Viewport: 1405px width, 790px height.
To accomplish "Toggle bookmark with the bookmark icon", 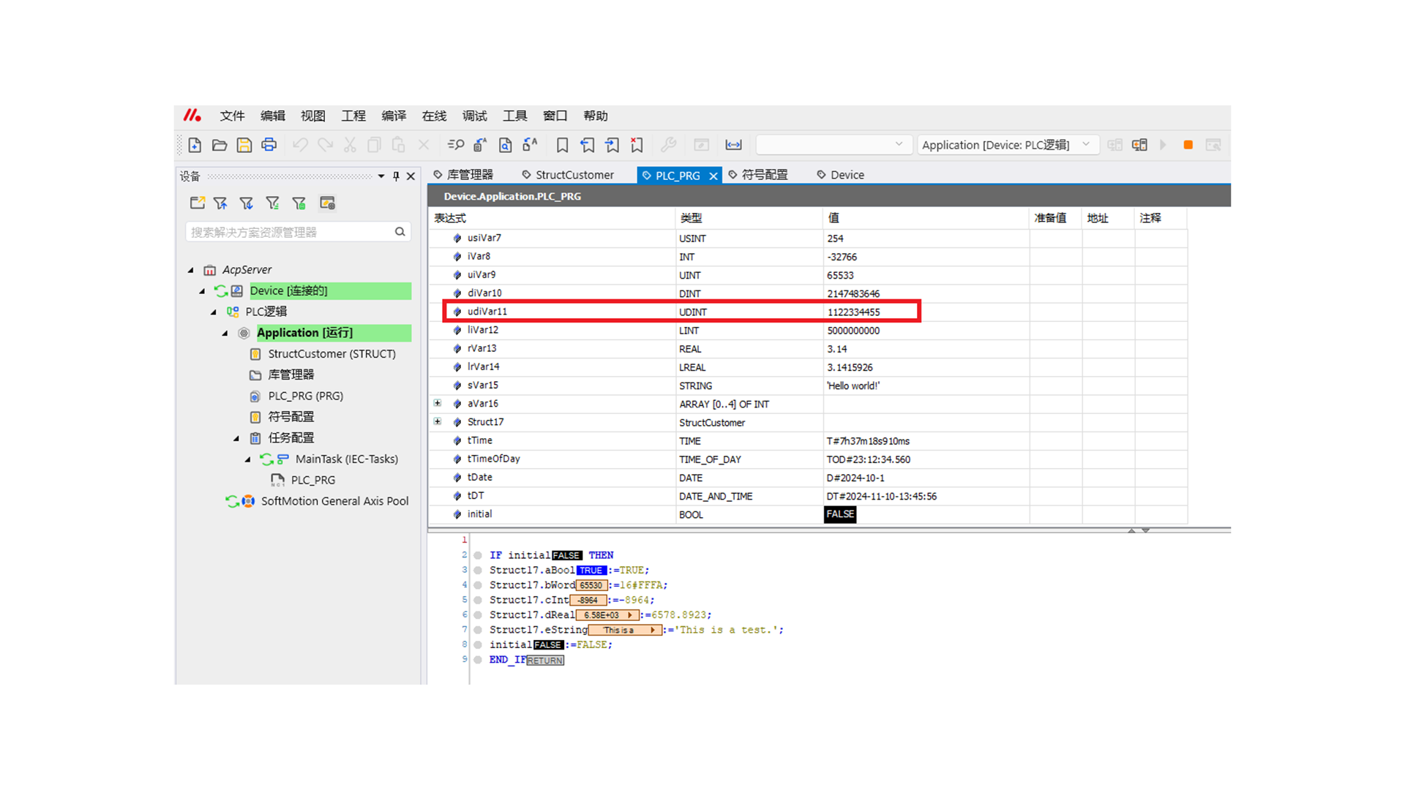I will (x=562, y=145).
